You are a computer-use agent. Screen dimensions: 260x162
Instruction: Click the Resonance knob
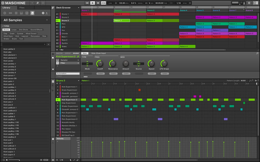[x=113, y=63]
